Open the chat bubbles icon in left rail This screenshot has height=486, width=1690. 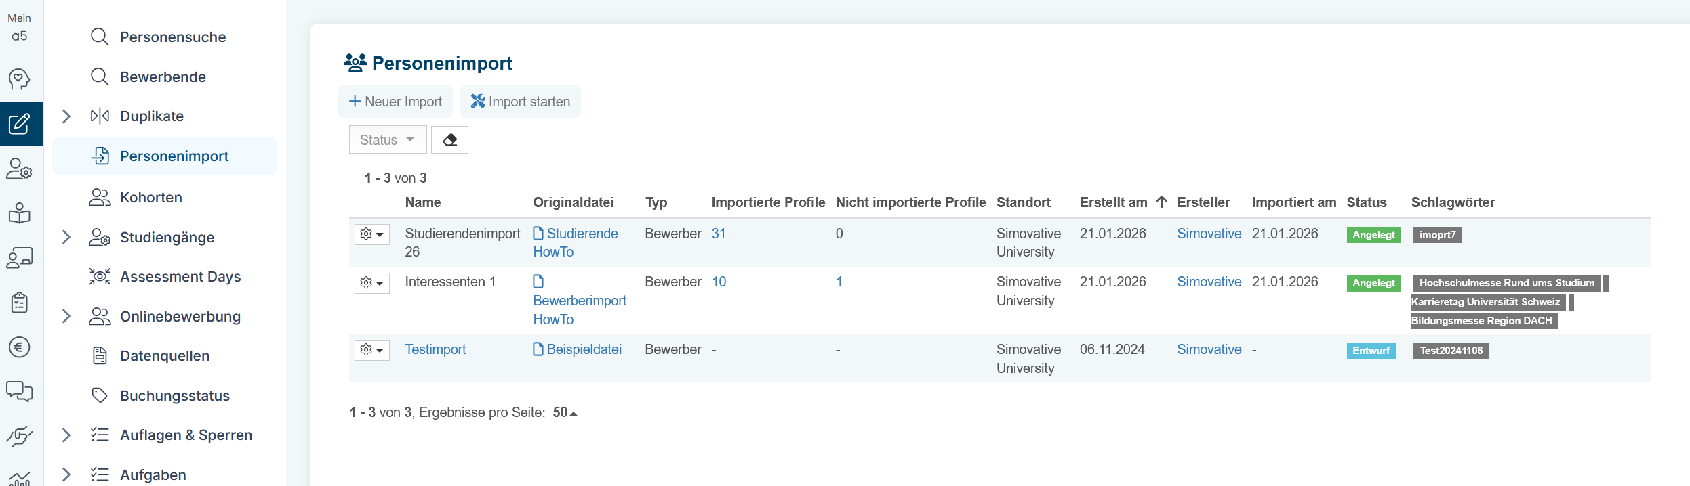20,391
